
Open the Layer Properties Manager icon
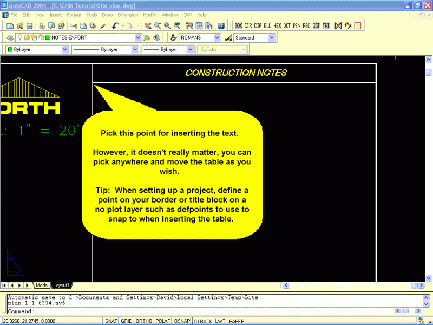pyautogui.click(x=9, y=38)
